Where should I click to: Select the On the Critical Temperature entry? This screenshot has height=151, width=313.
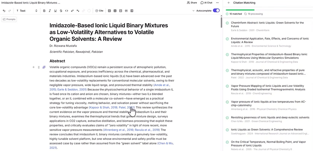tap(268, 146)
